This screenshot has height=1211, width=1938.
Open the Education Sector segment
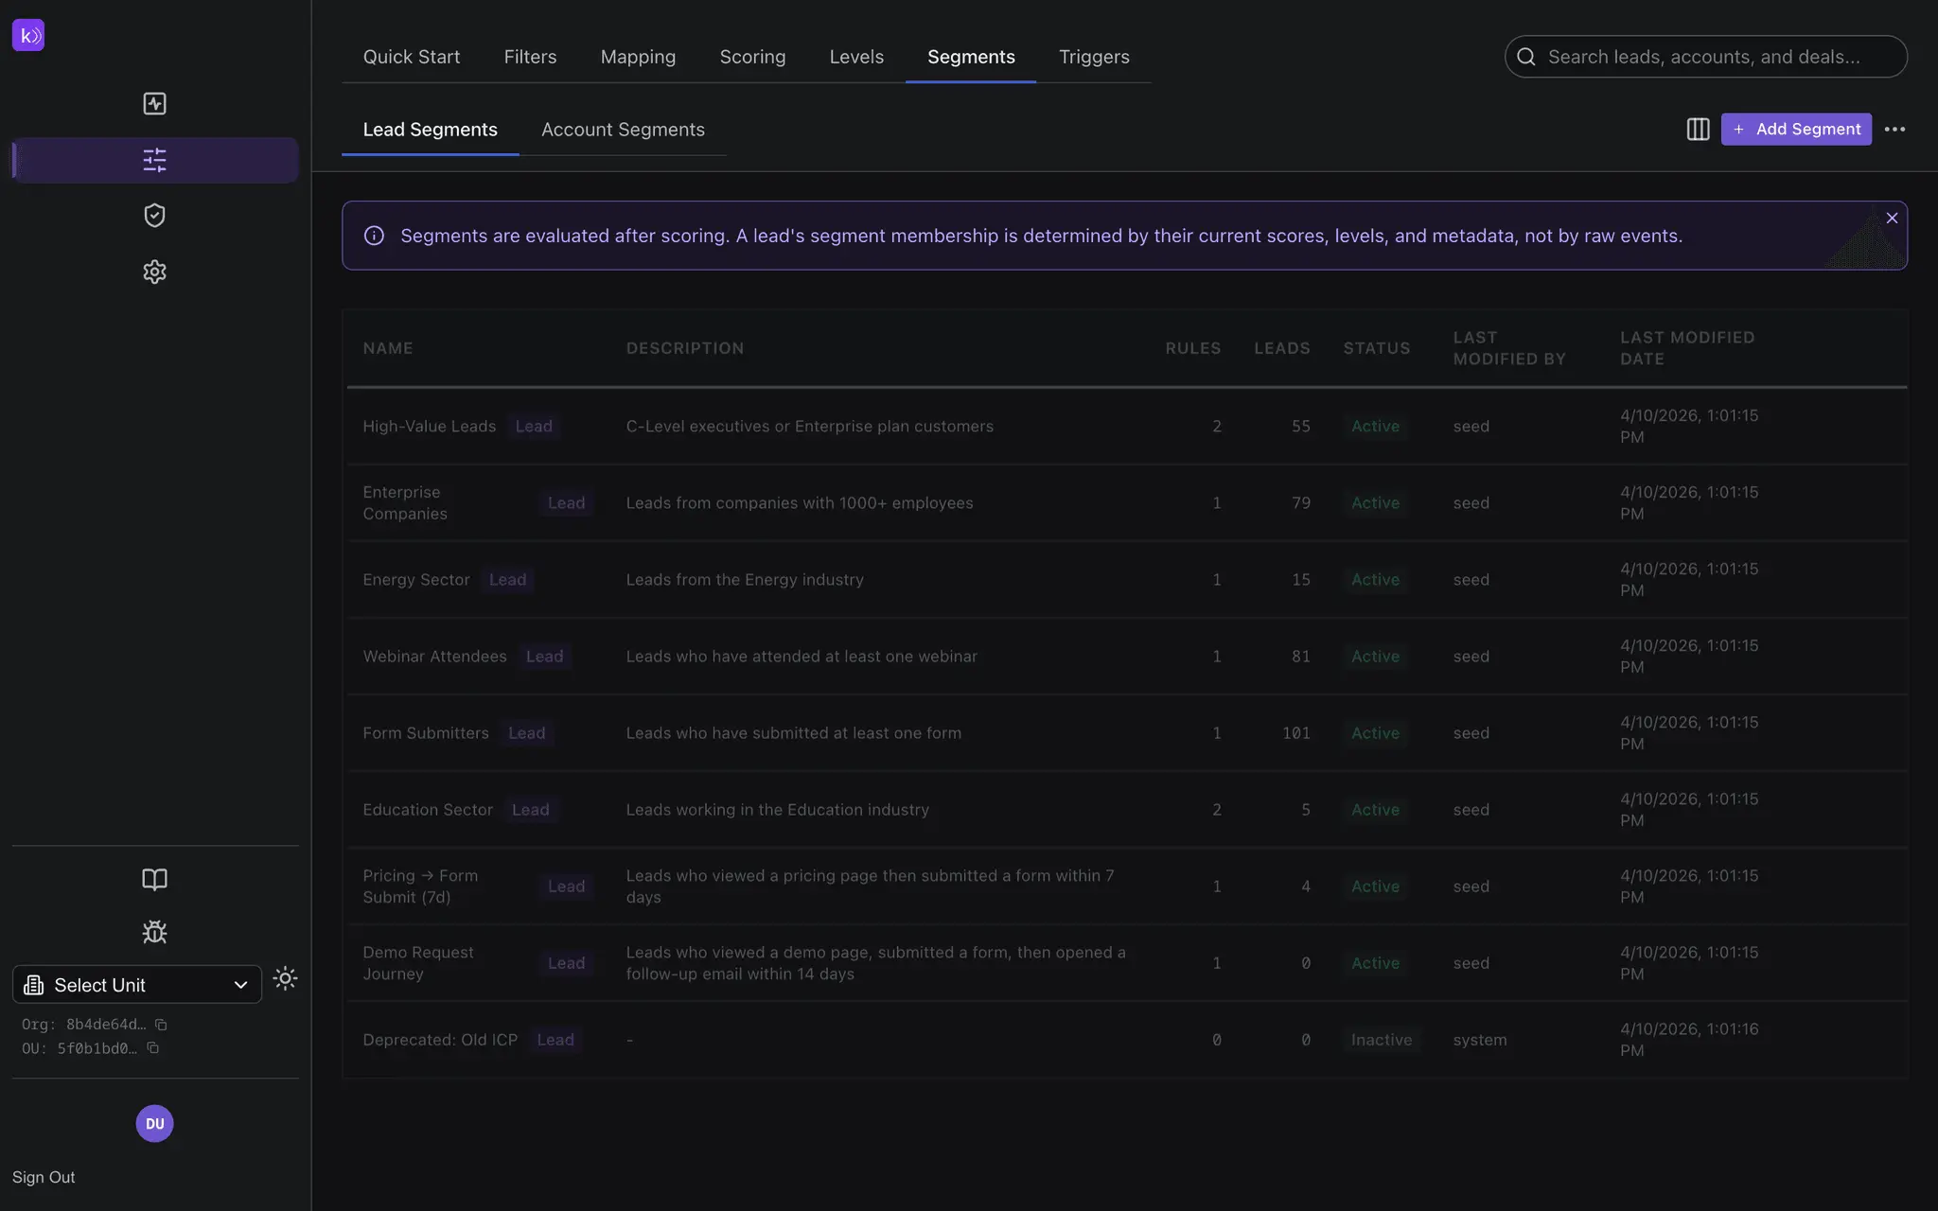(428, 809)
